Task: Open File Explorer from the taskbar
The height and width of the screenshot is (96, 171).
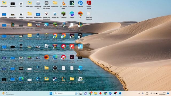Action: [96, 93]
